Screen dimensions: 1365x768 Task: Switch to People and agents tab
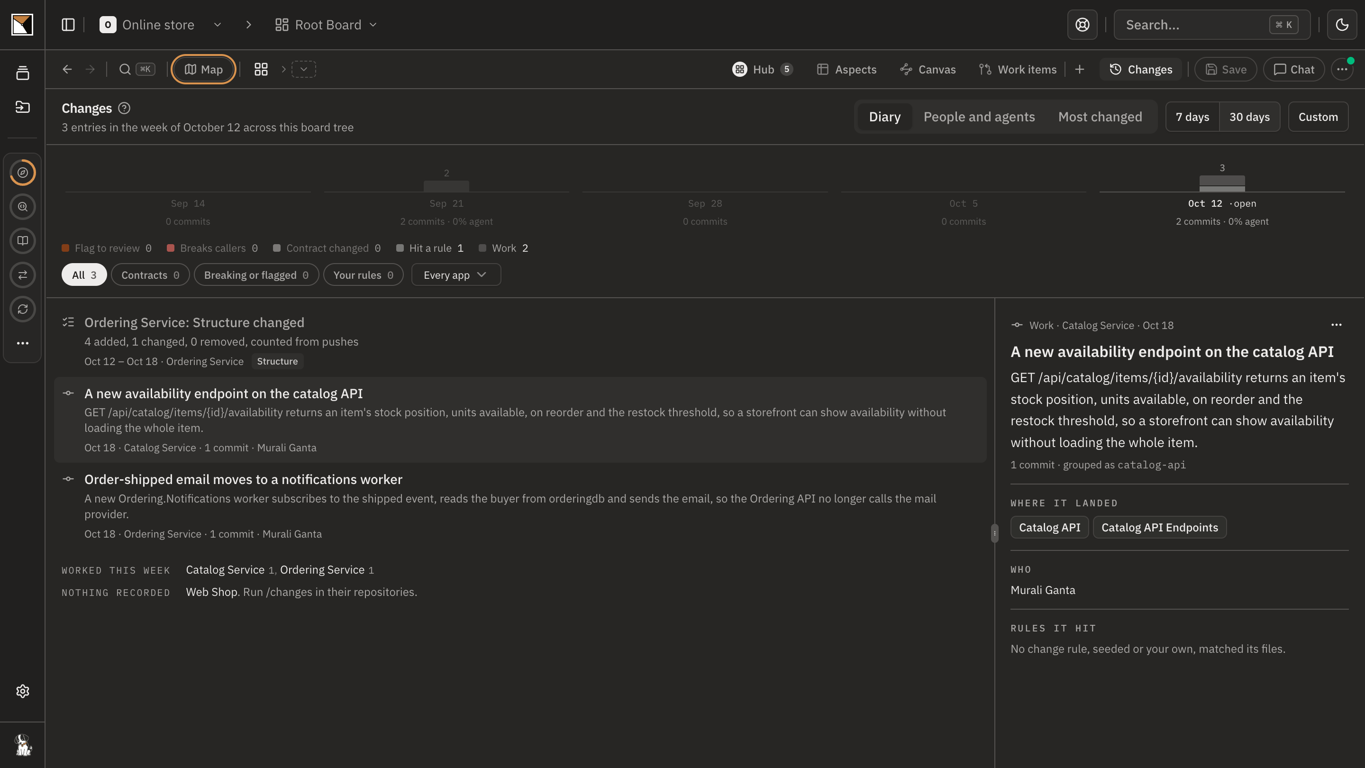tap(979, 117)
